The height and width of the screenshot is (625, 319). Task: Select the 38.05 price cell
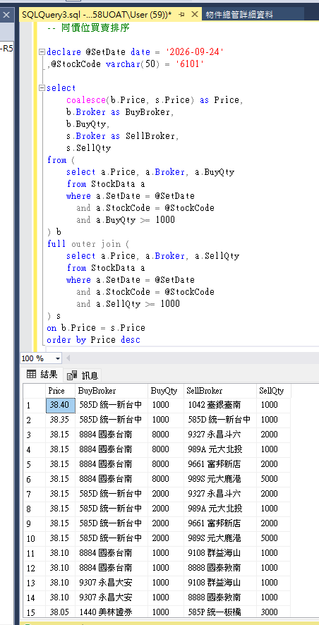click(60, 612)
